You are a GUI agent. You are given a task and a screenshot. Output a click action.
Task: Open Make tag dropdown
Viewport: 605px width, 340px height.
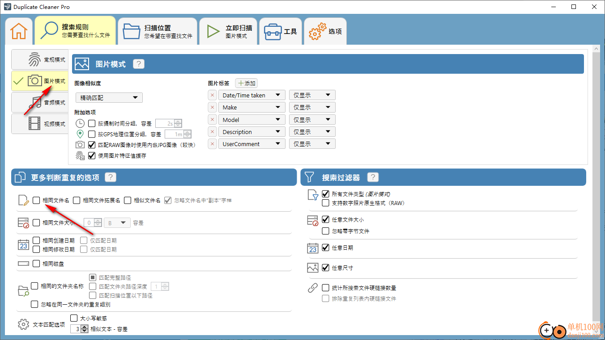pos(251,107)
